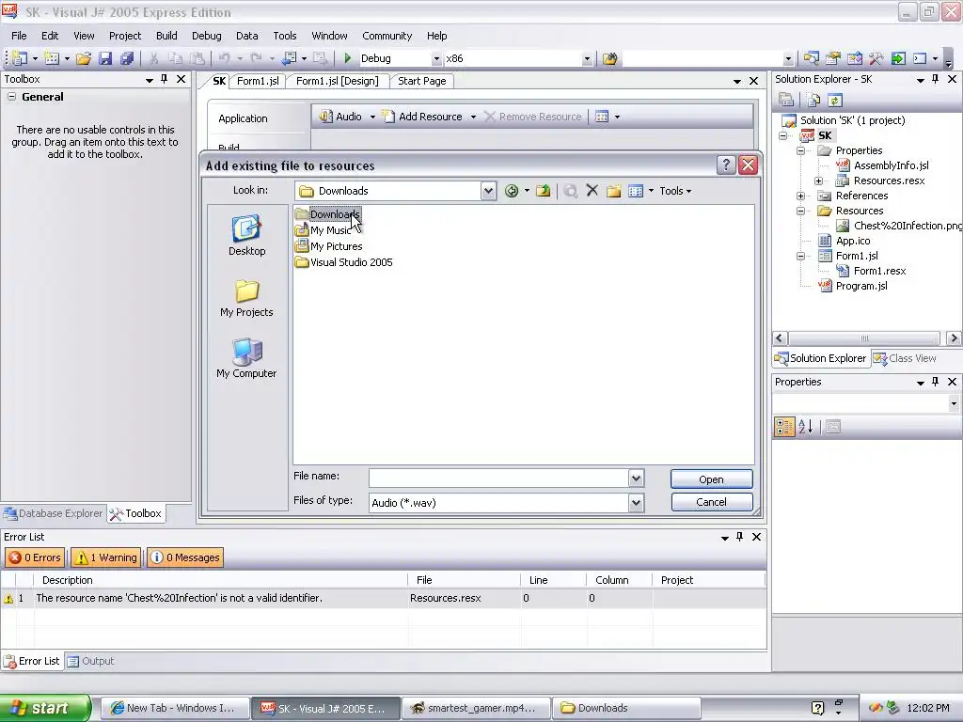This screenshot has width=963, height=722.
Task: Toggle the 1 Warning filter button
Action: [105, 557]
